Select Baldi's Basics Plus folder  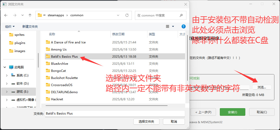click(115, 57)
